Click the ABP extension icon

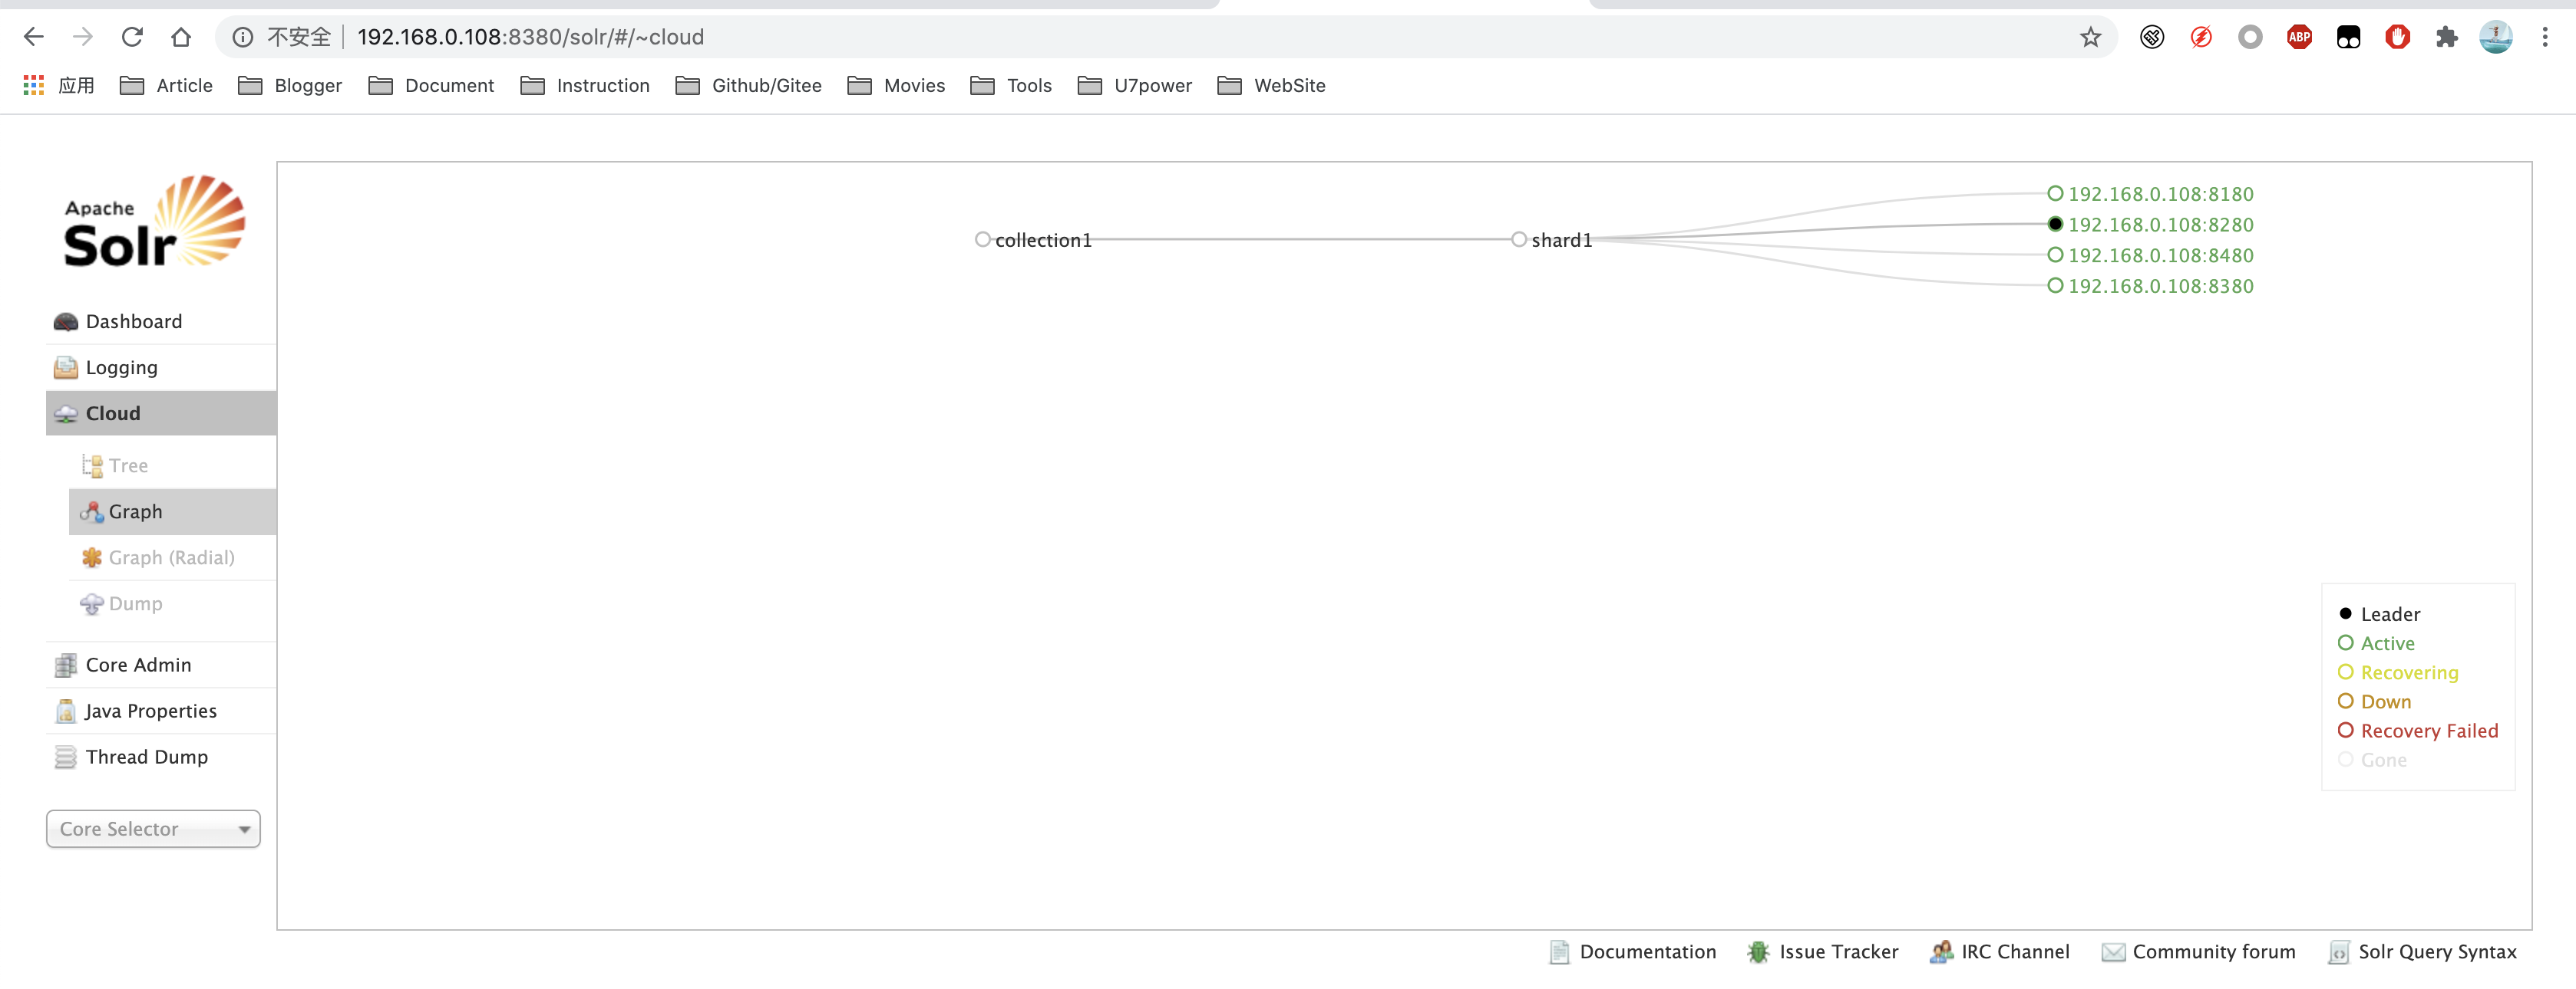coord(2299,38)
